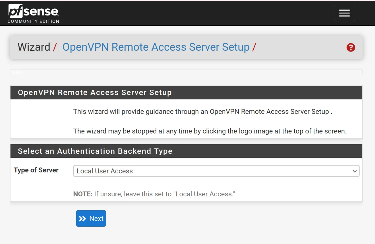The height and width of the screenshot is (244, 375).
Task: Click the Wizard breadcrumb entry
Action: coord(33,47)
